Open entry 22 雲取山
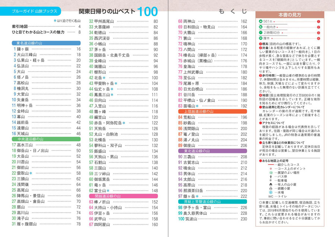Screen dimensions: 335x237 (46, 173)
